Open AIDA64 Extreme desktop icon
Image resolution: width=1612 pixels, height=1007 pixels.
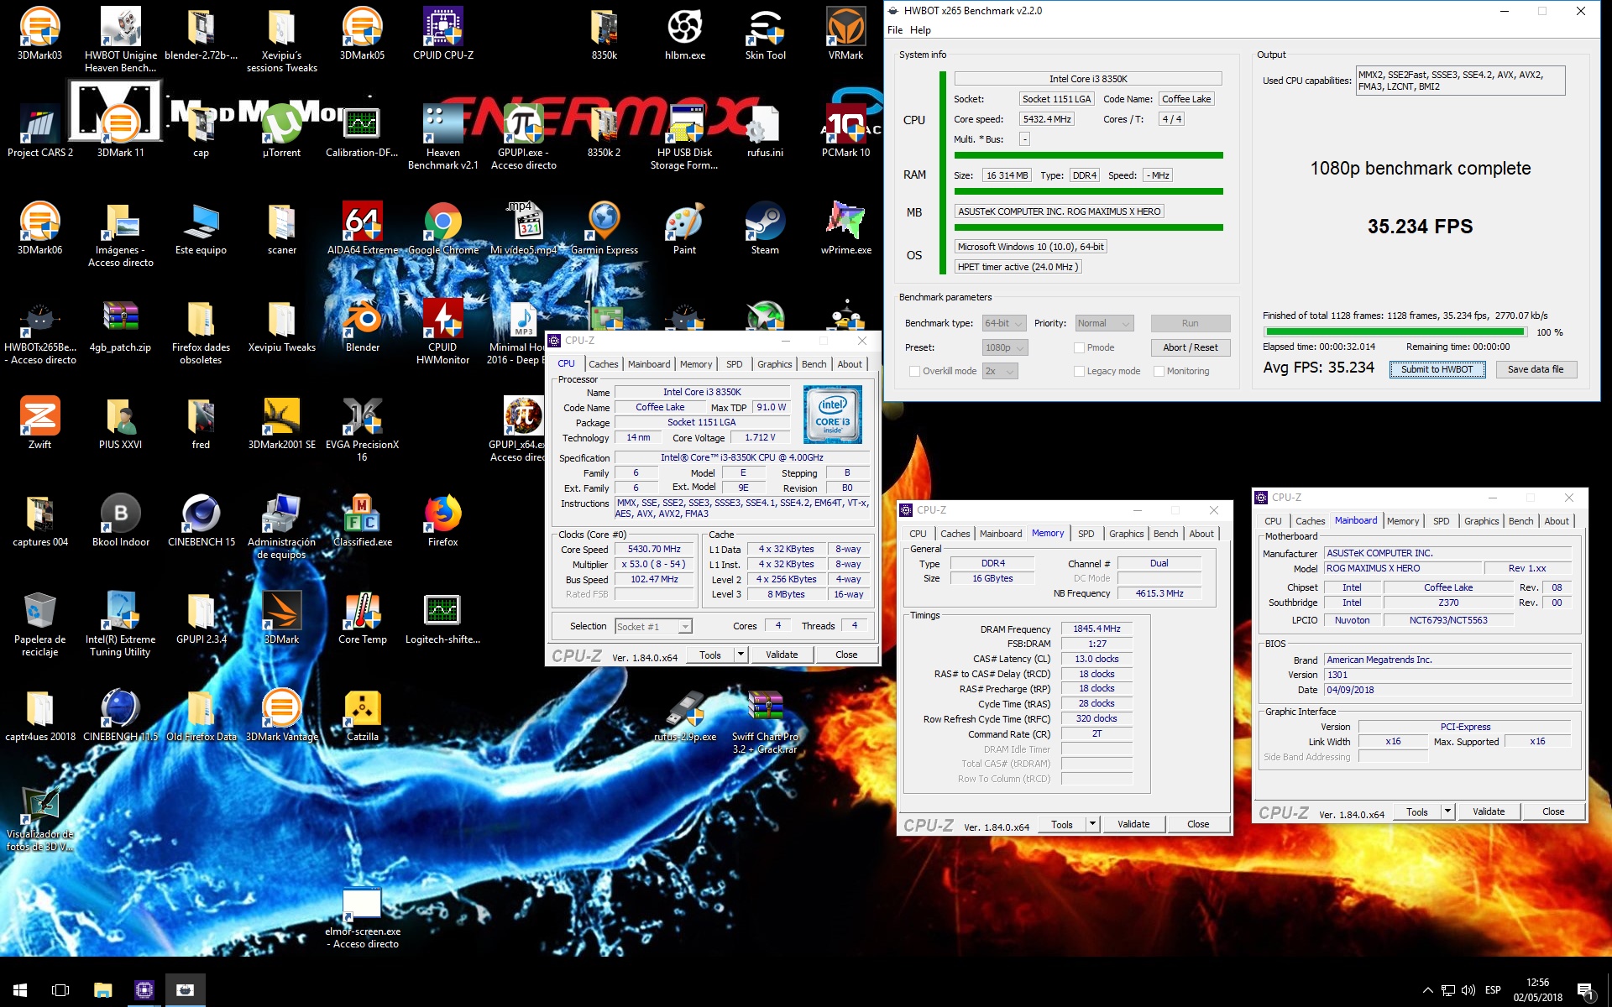[362, 228]
